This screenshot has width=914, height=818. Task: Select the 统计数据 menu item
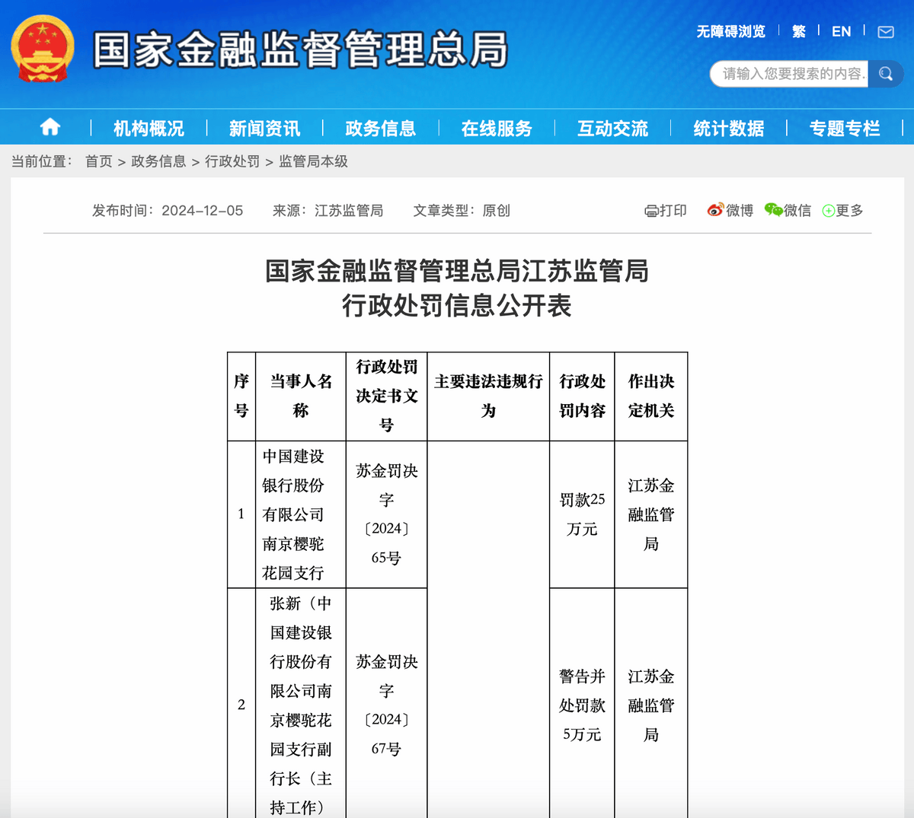click(x=728, y=129)
